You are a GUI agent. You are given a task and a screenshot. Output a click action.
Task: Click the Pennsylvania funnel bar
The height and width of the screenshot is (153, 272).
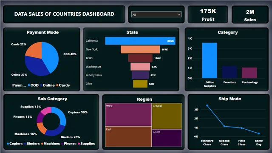pyautogui.click(x=140, y=75)
